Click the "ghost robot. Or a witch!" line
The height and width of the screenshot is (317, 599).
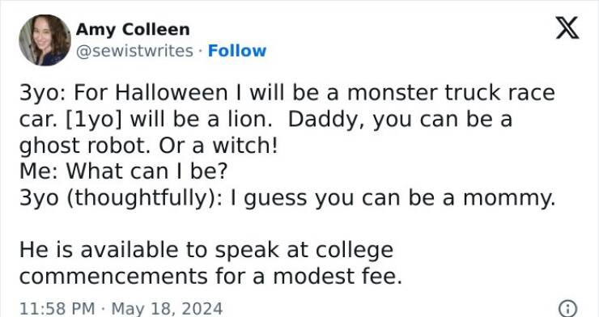(149, 146)
